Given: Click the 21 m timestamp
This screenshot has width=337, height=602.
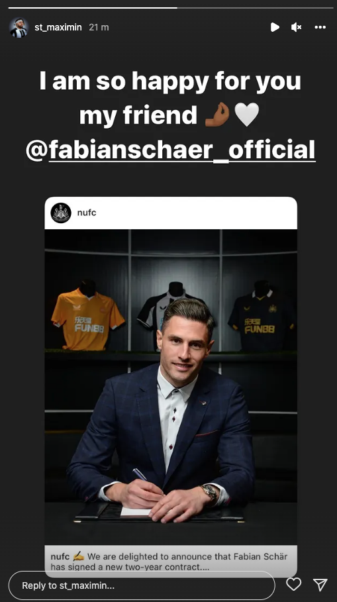Looking at the screenshot, I should (x=99, y=27).
